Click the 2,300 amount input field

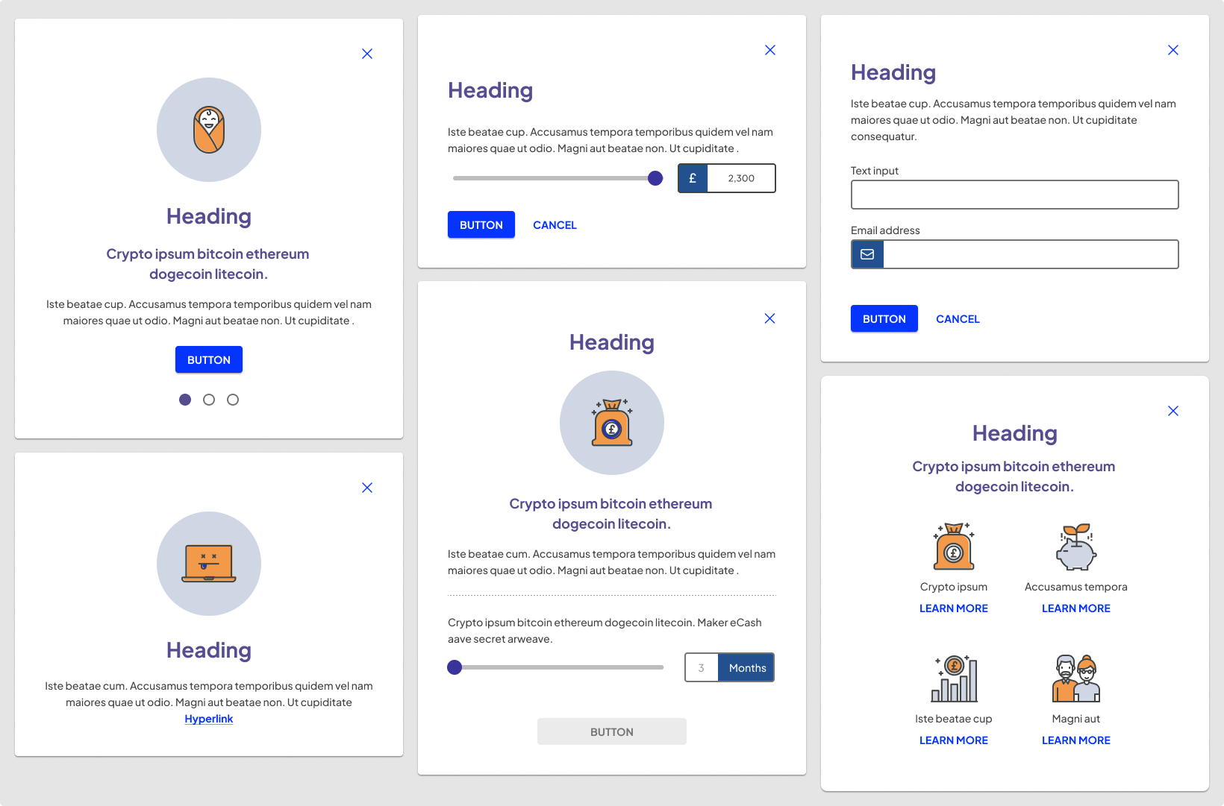(741, 178)
